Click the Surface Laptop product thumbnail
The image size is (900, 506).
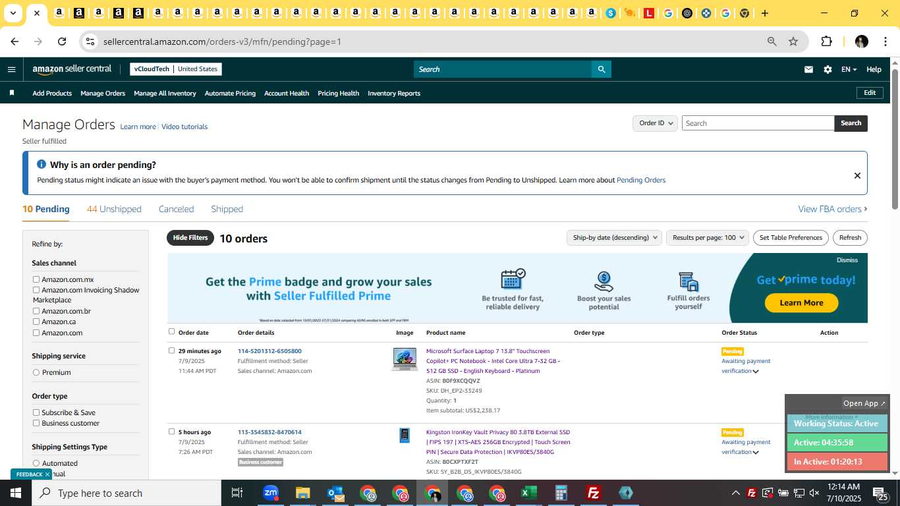pos(405,359)
